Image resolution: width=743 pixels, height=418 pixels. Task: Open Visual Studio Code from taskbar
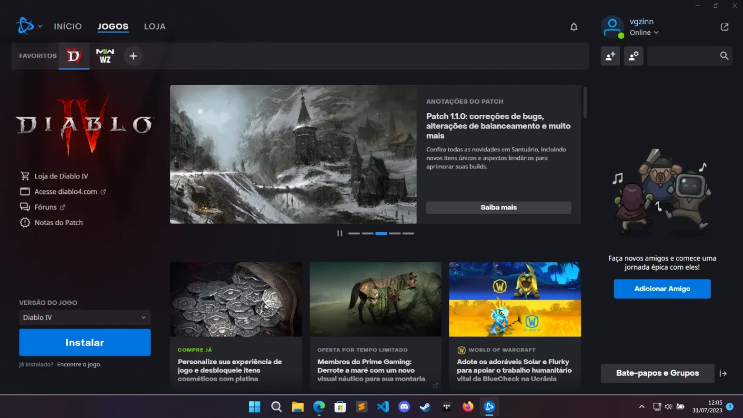[x=383, y=407]
